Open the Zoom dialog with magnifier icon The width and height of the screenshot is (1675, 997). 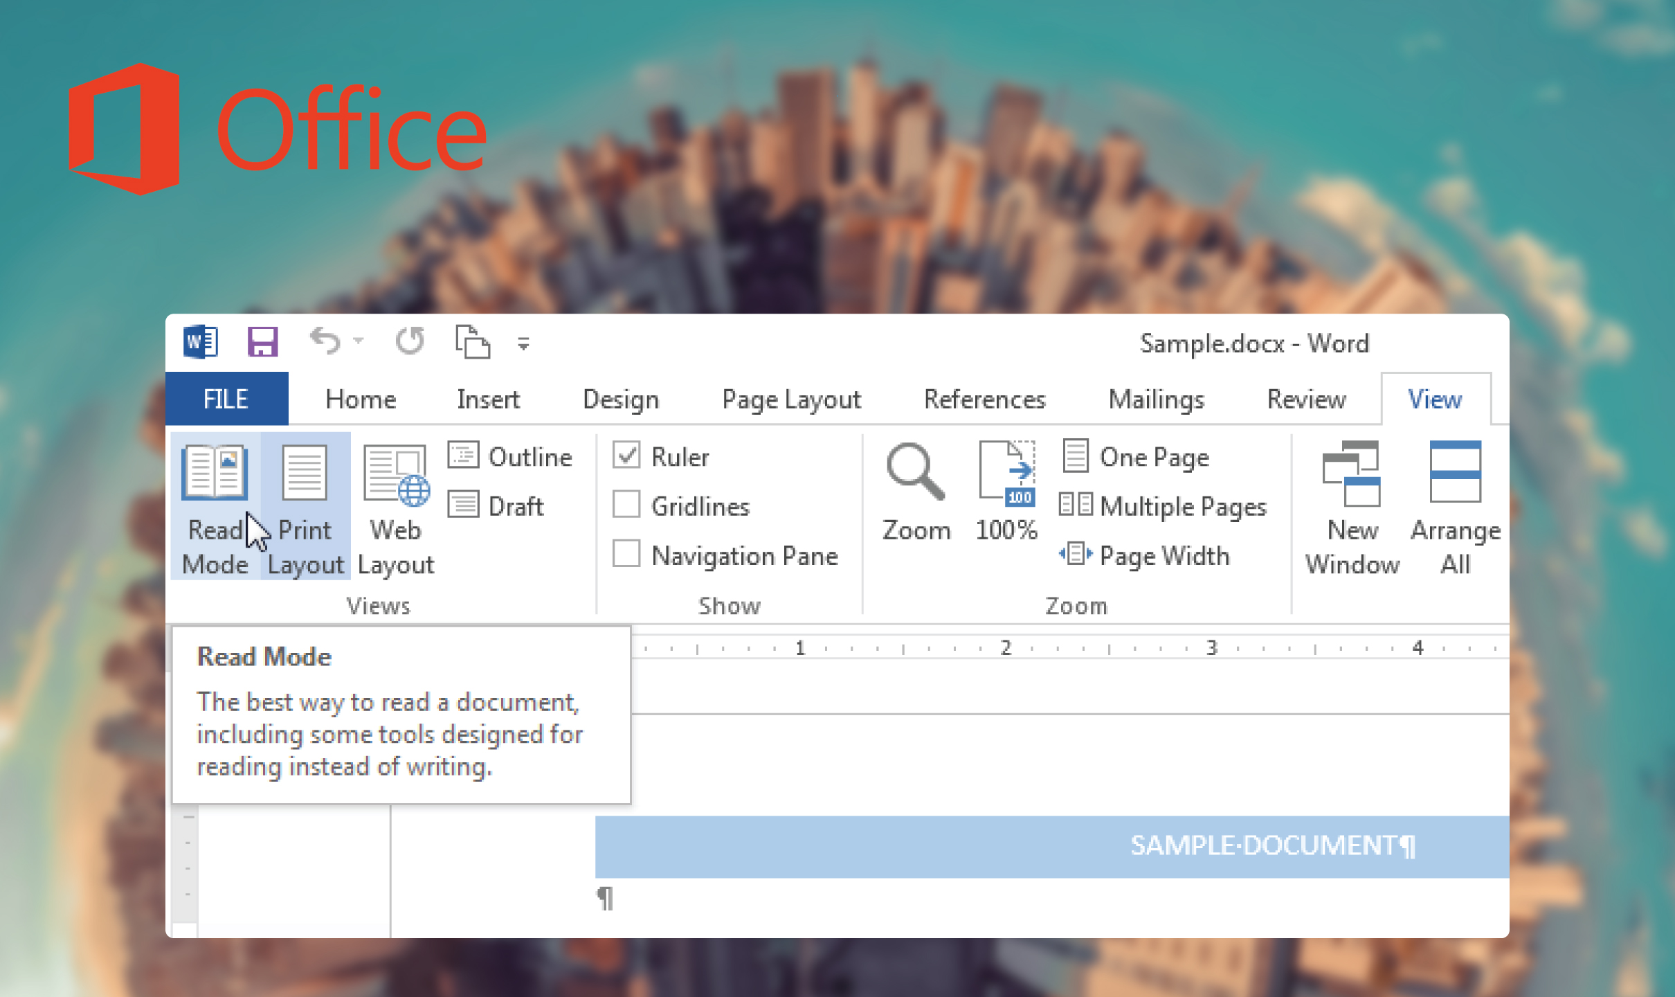point(916,492)
